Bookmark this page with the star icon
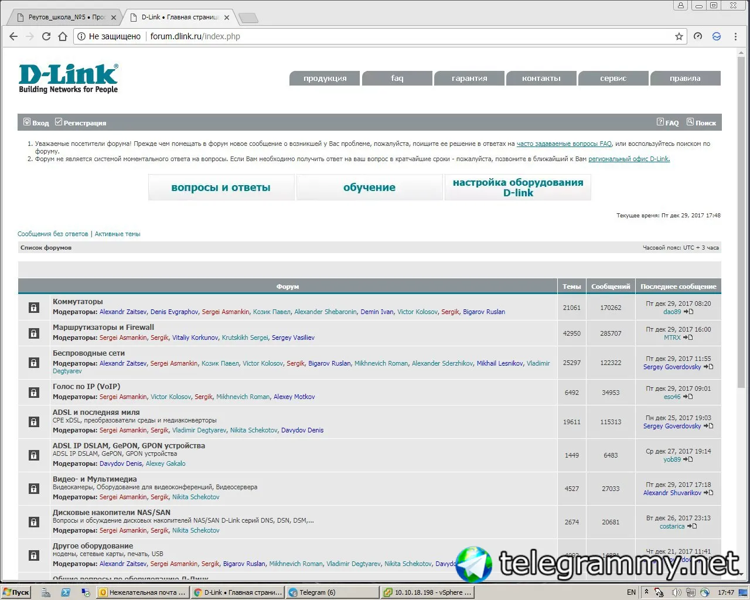 [x=679, y=36]
